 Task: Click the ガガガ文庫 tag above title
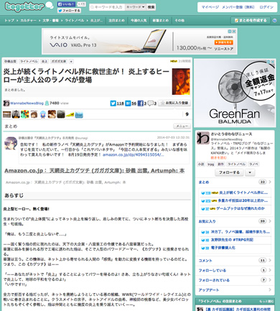(x=59, y=62)
